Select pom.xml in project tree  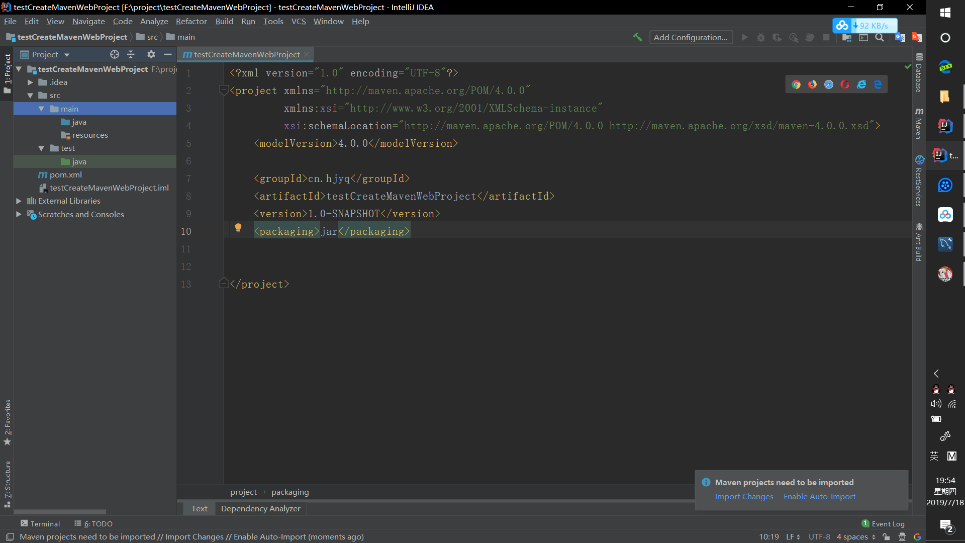pos(65,174)
